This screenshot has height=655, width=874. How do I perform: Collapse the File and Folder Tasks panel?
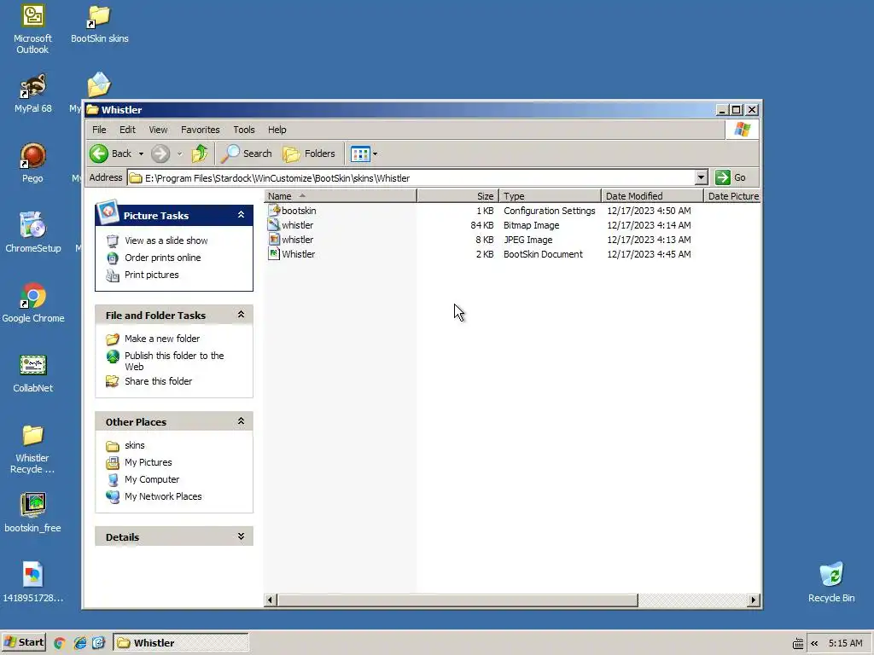241,315
